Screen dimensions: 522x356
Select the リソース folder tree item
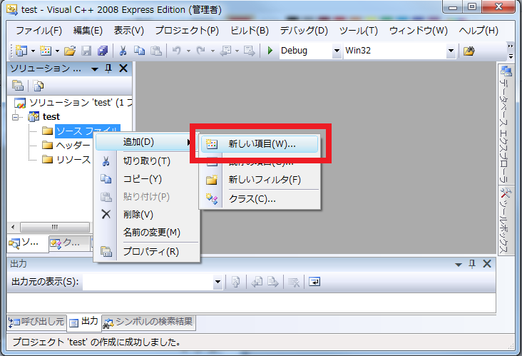(x=66, y=160)
